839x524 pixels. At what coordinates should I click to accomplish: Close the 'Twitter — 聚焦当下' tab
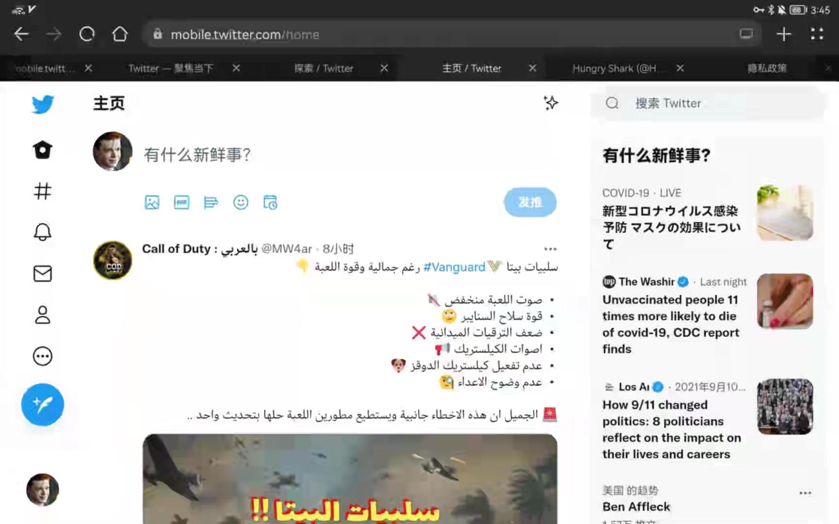tap(236, 68)
